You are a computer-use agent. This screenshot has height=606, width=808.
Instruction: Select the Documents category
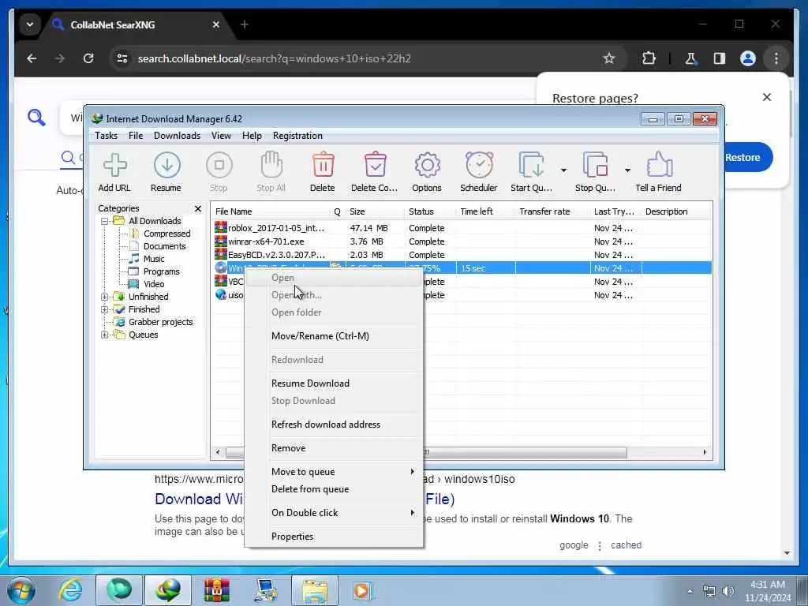point(164,246)
